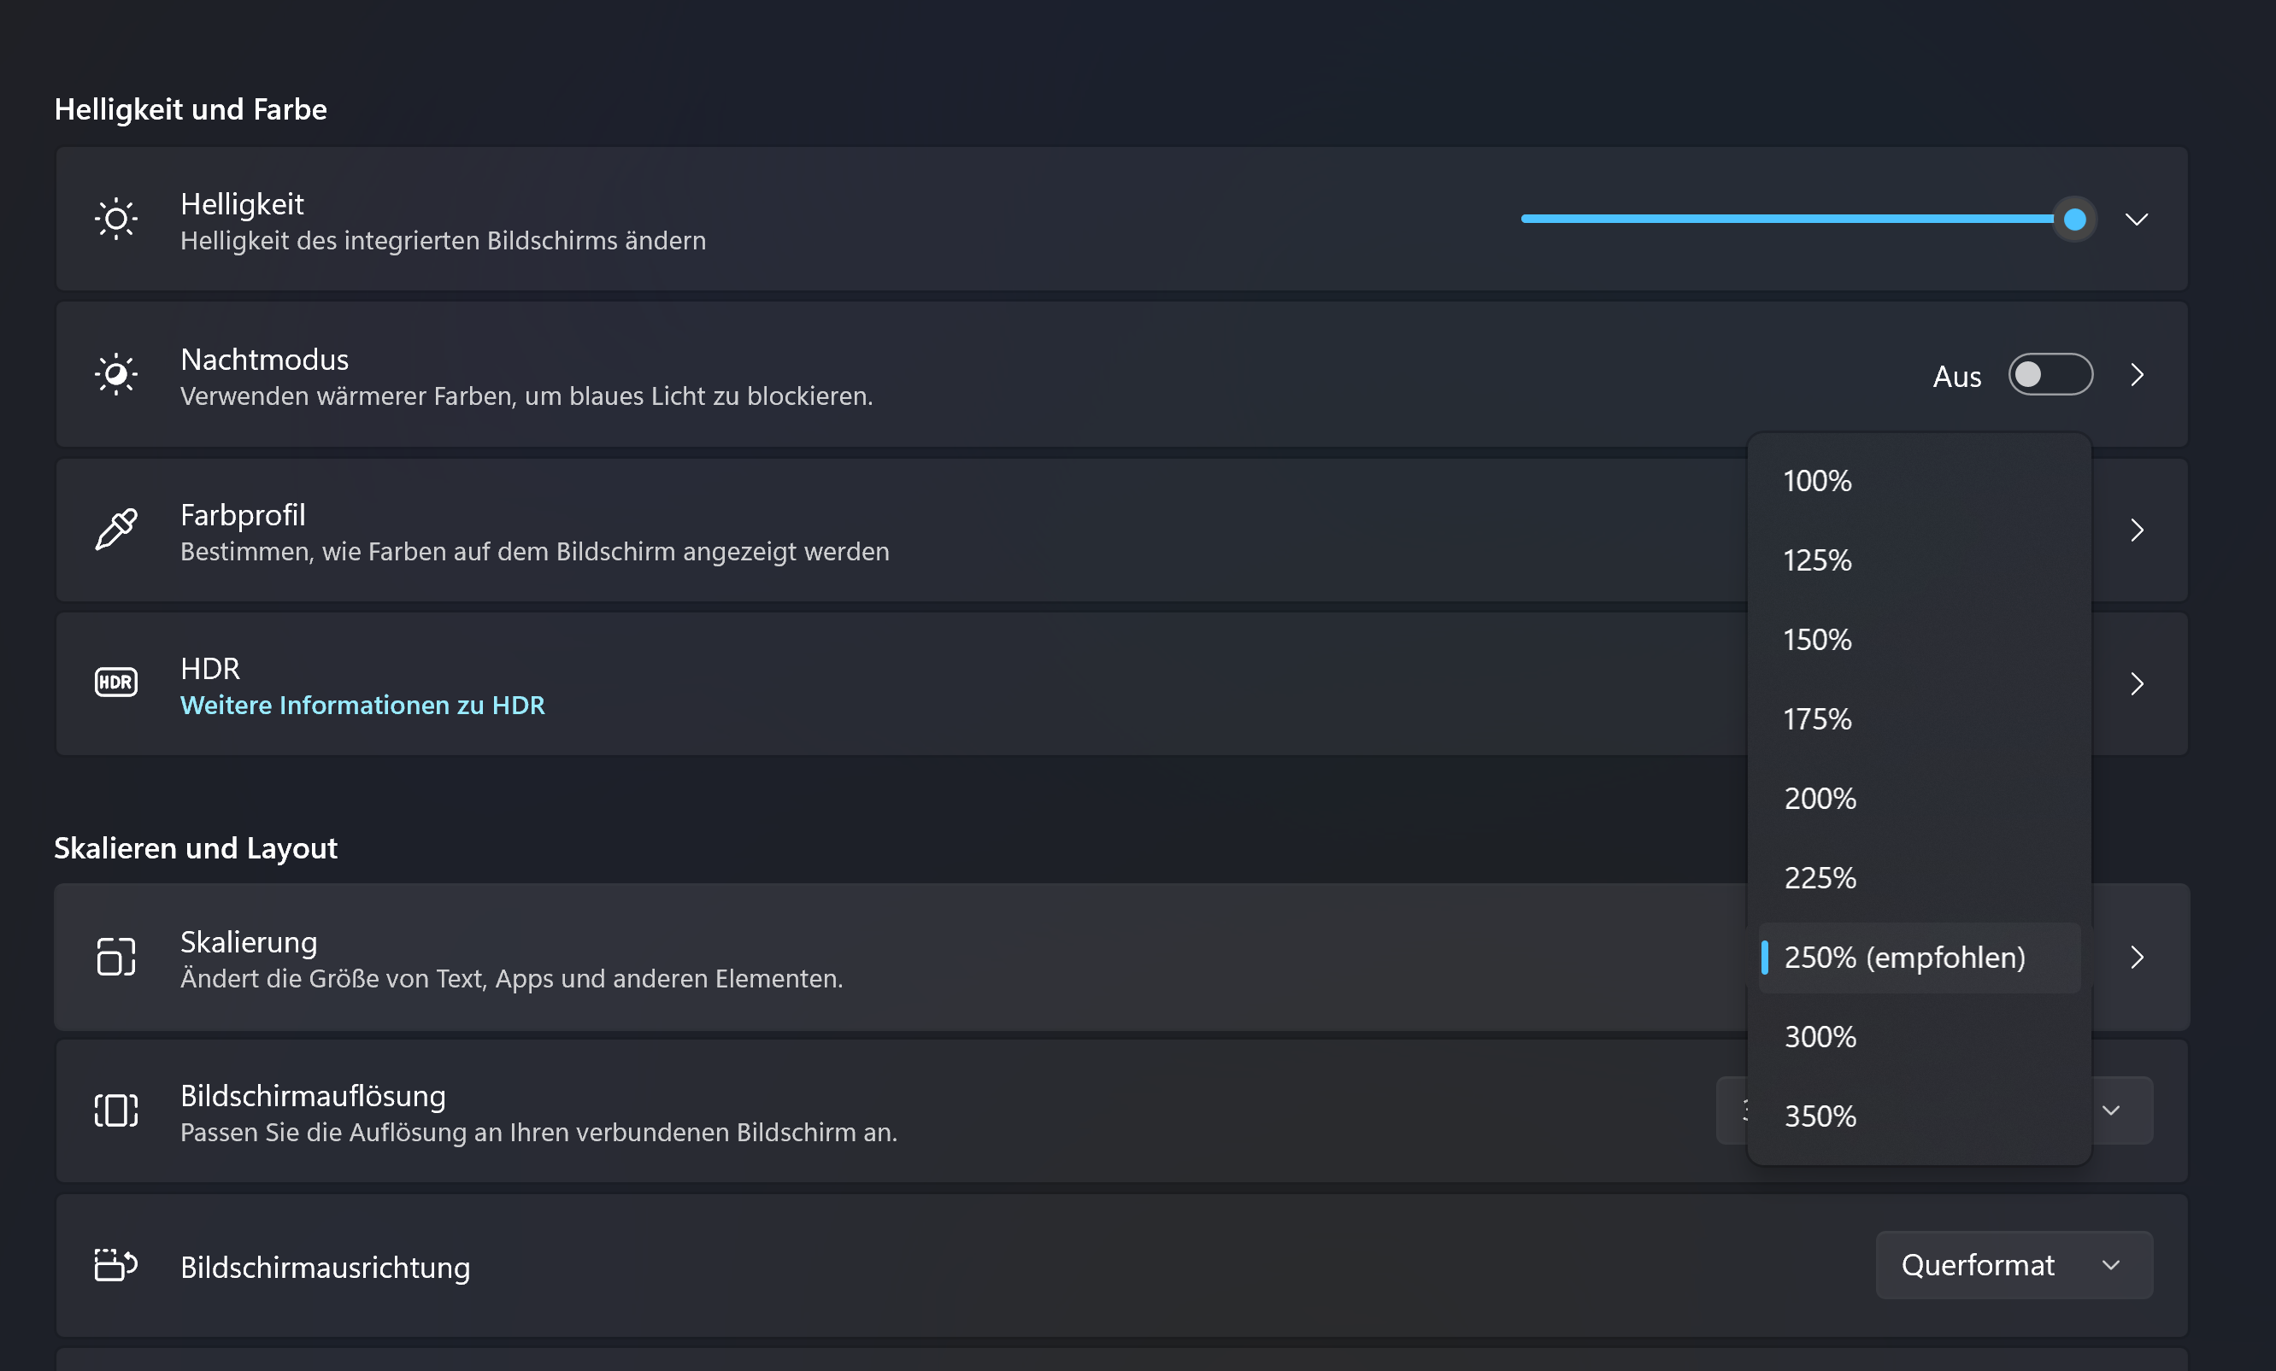Screen dimensions: 2276x1371
Task: Select 150% scaling option
Action: click(x=1817, y=640)
